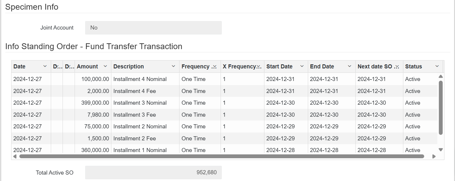Click the scroll down arrow in table
Screen dimensions: 455x181
[441, 150]
